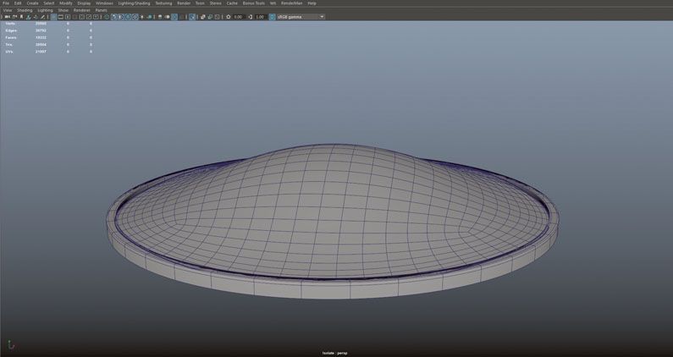Screen dimensions: 673x357
Task: Click the Faces row in the poly count HUD
Action: click(11, 37)
